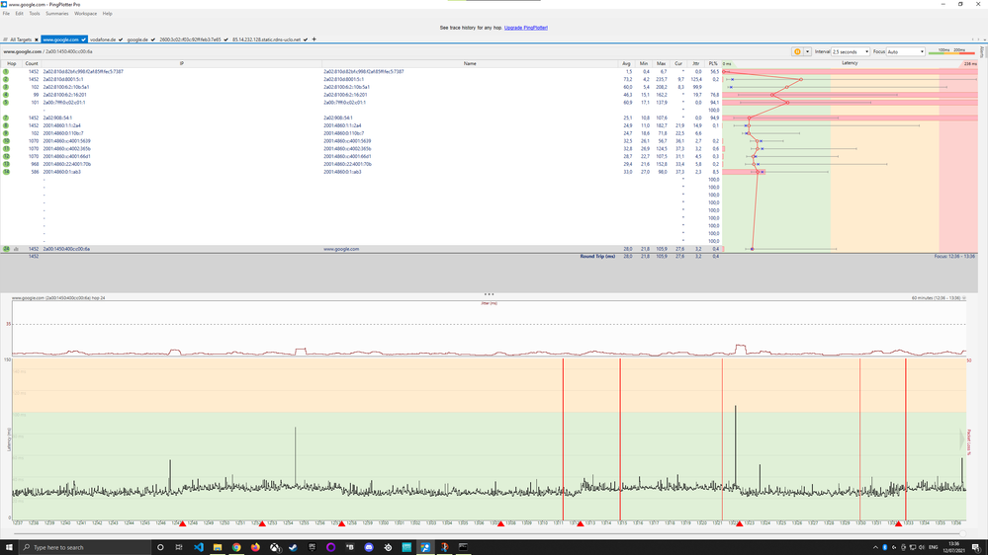The height and width of the screenshot is (555, 988).
Task: Toggle the graph icon for final hop 24
Action: [x=15, y=249]
